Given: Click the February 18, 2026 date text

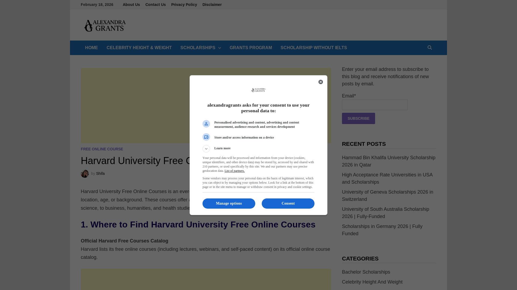Looking at the screenshot, I should 97,5.
